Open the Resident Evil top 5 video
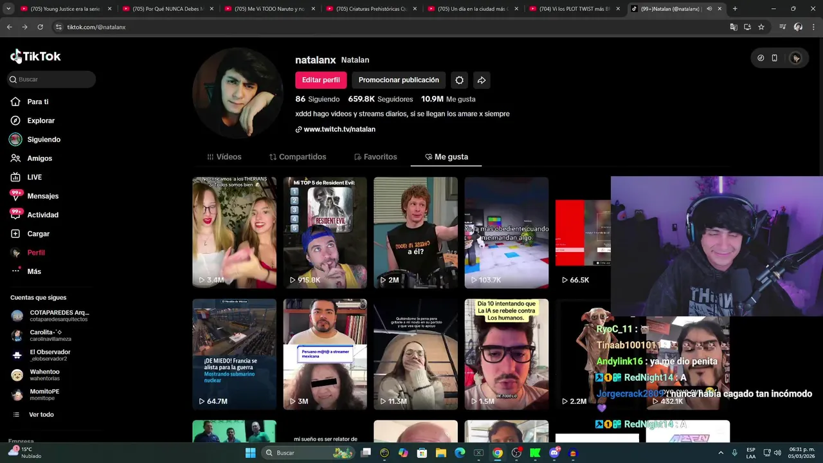The image size is (823, 463). [325, 232]
